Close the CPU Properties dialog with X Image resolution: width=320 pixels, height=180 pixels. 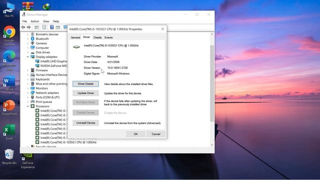pyautogui.click(x=162, y=29)
